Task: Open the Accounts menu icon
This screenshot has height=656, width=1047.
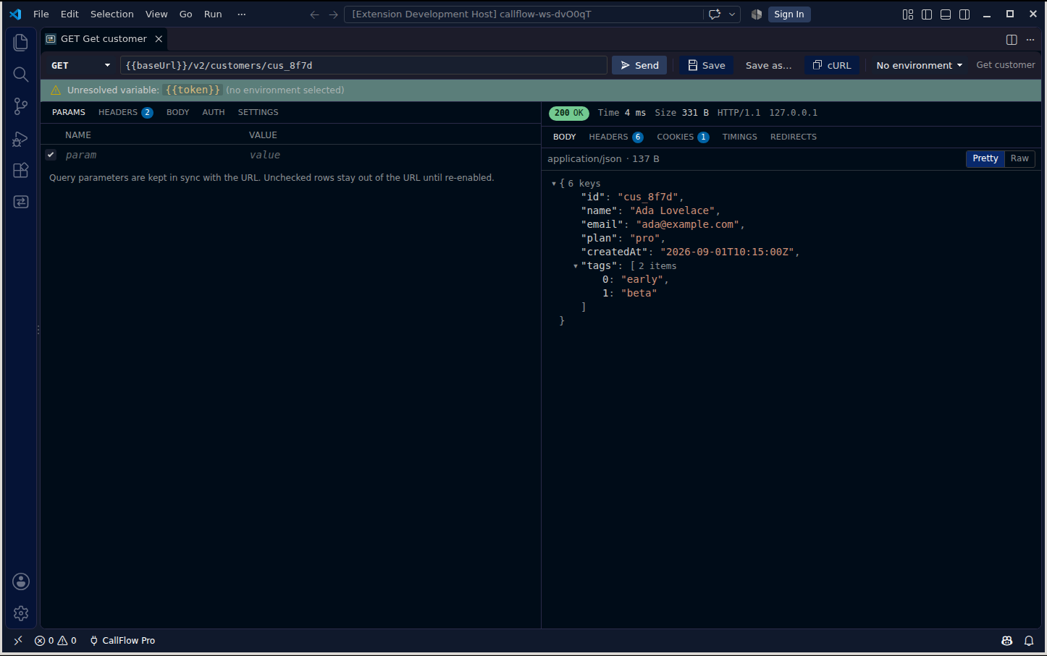Action: coord(21,582)
